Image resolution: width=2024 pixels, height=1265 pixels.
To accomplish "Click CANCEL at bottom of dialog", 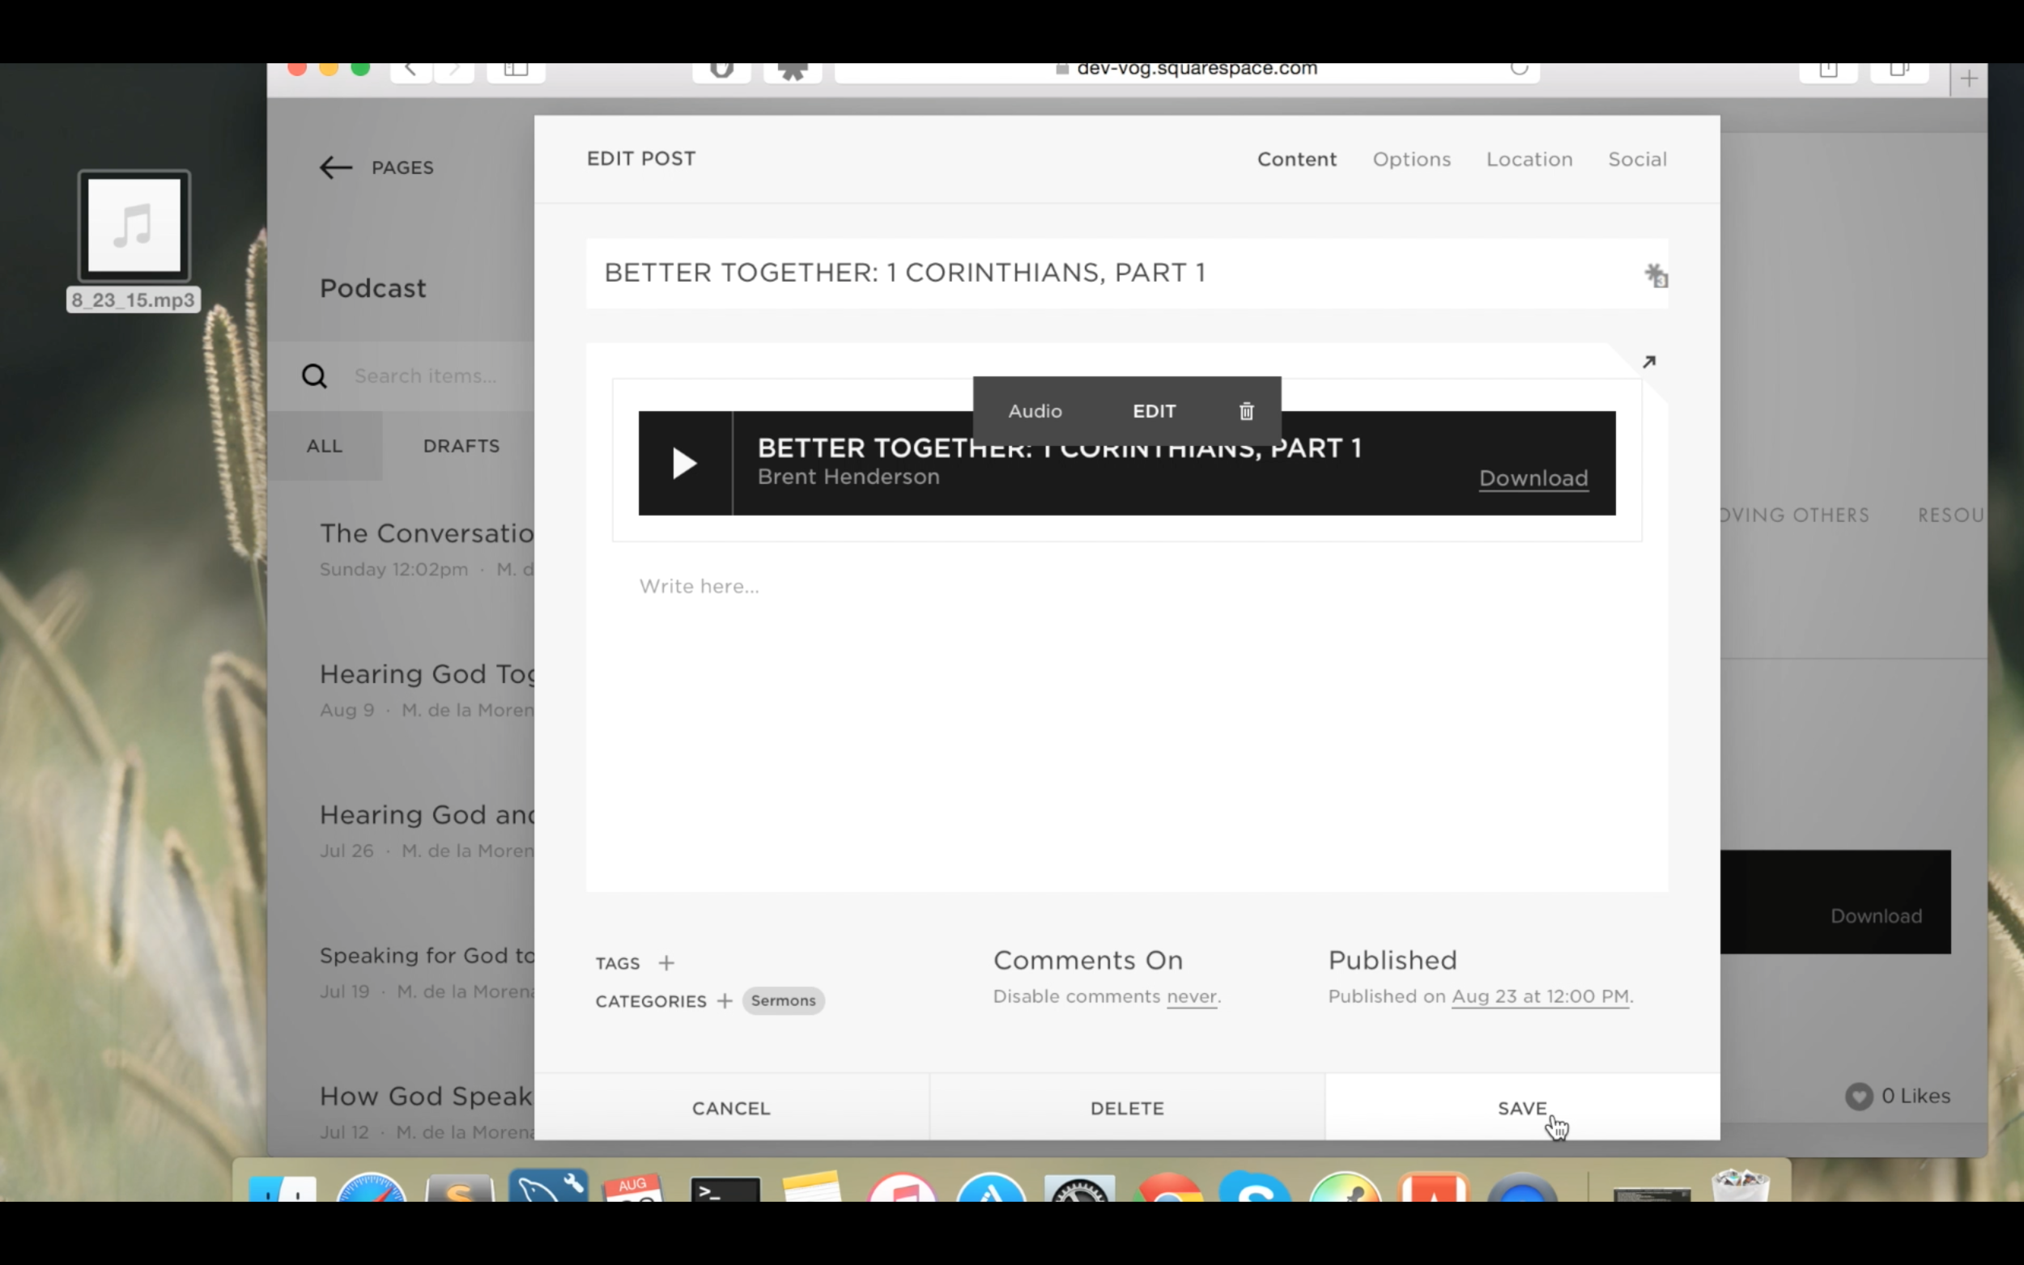I will [x=730, y=1108].
